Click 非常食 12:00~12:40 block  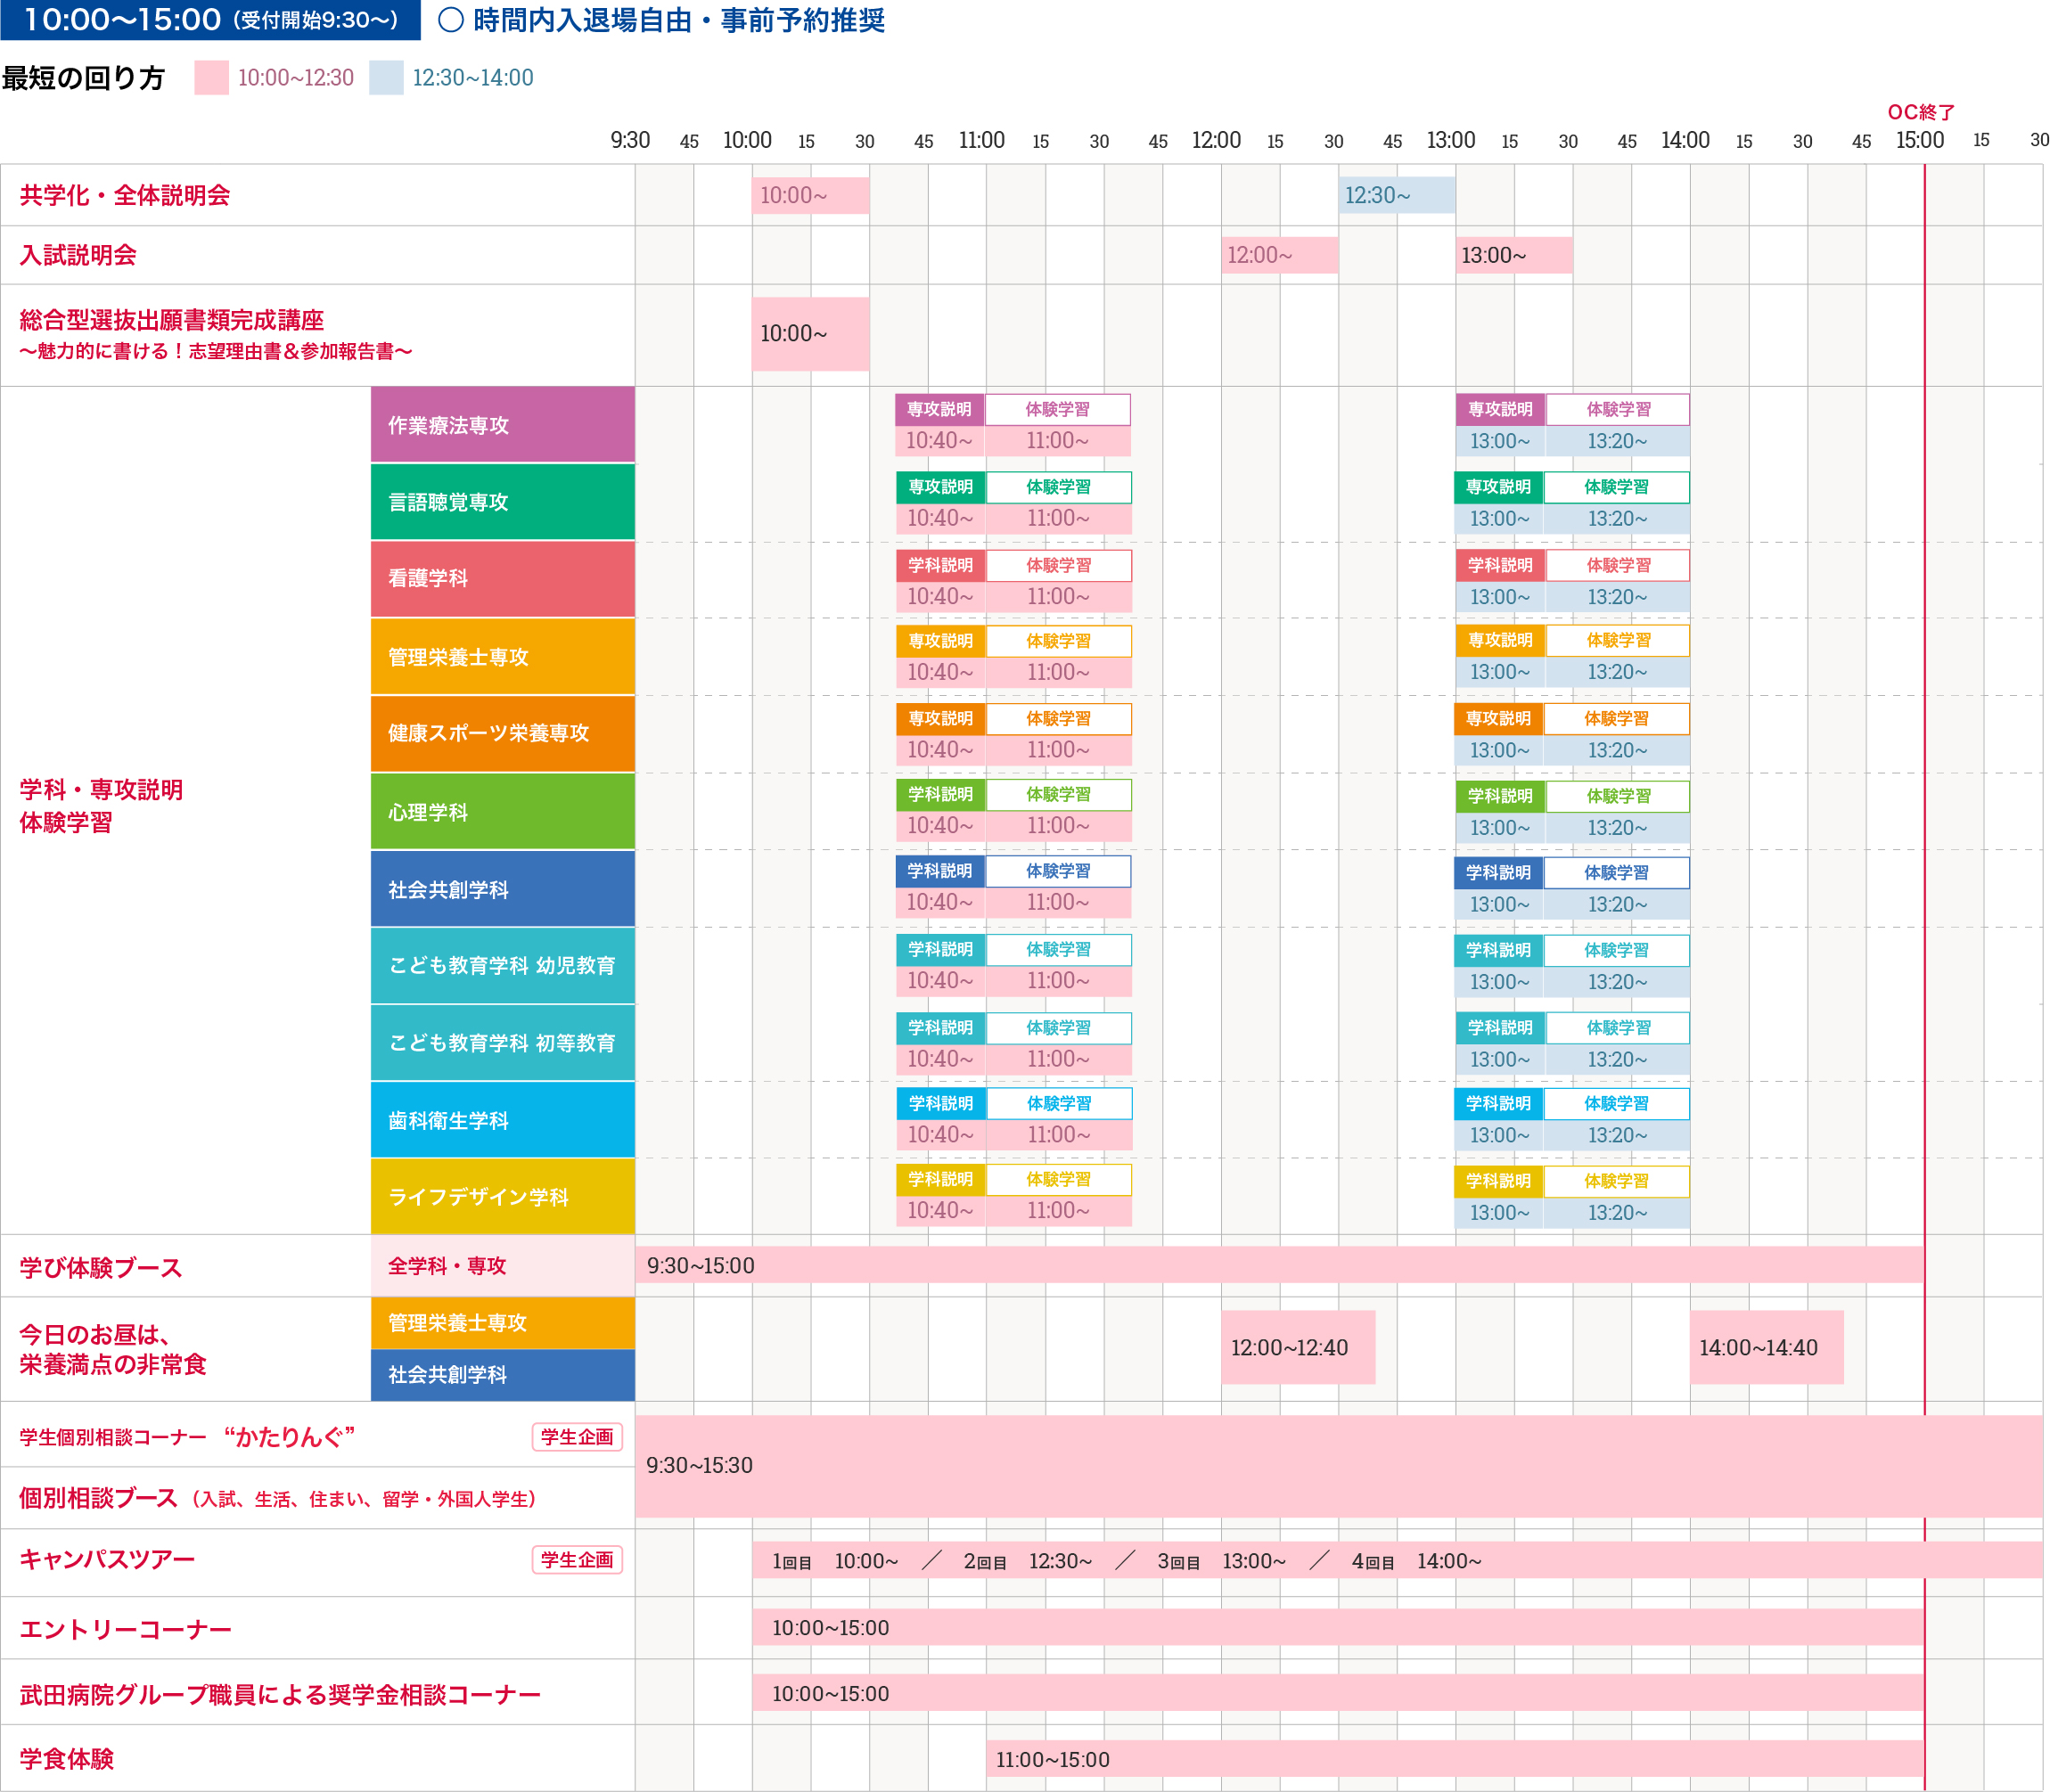[1298, 1347]
